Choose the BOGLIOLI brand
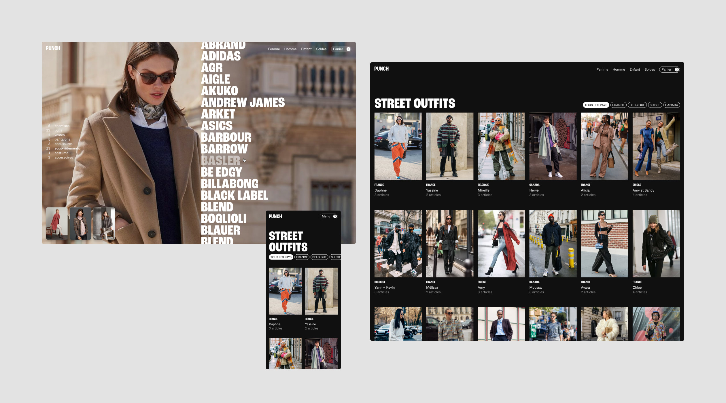 (224, 219)
